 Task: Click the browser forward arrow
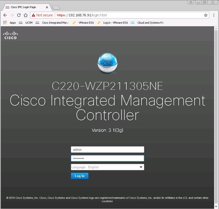pos(12,15)
